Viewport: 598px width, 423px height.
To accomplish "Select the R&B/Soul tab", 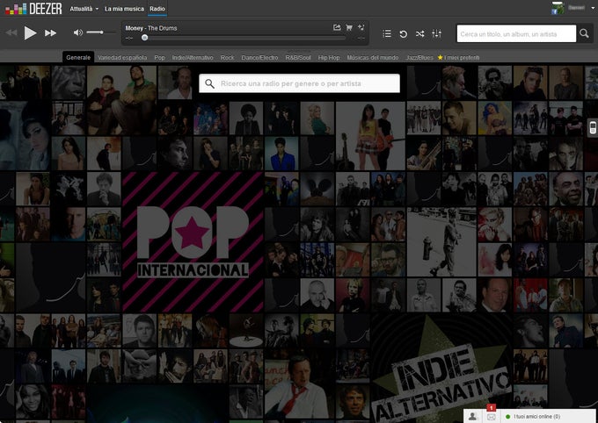I will (x=298, y=58).
